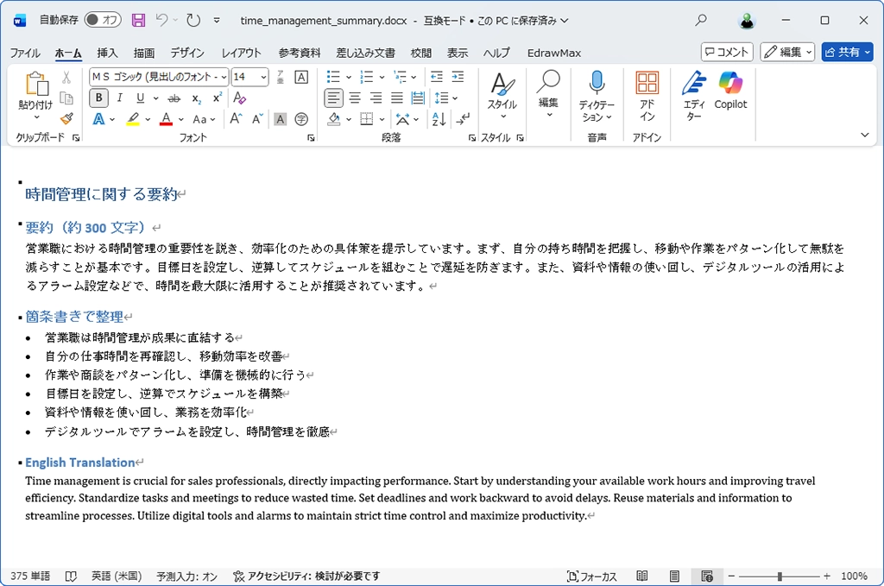Click the zoom slider in status bar
The width and height of the screenshot is (884, 586).
780,576
